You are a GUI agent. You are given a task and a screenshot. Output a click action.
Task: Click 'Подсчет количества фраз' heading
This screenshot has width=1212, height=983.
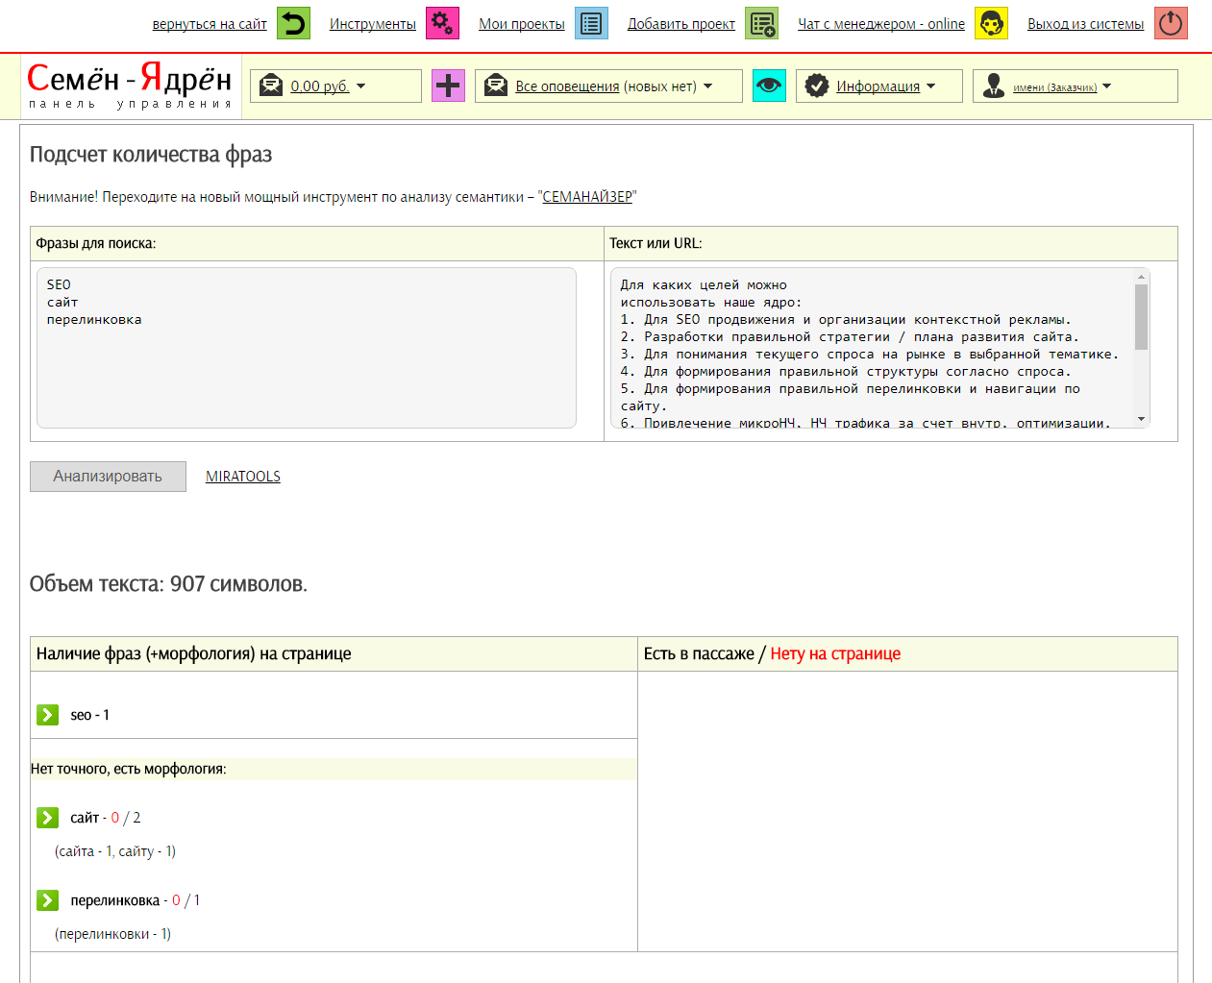151,155
